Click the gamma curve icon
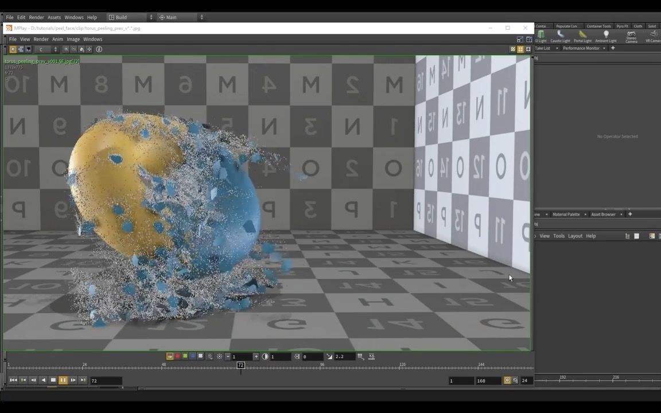This screenshot has width=661, height=413. pos(329,357)
